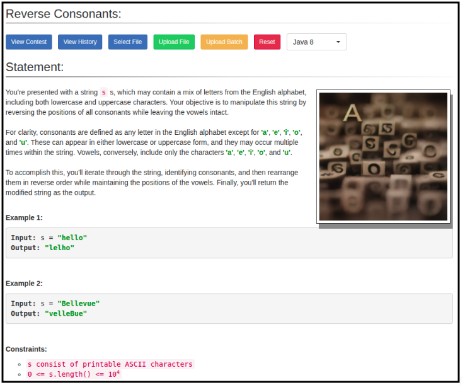The image size is (465, 385).
Task: Click the green Upload File button
Action: [173, 42]
